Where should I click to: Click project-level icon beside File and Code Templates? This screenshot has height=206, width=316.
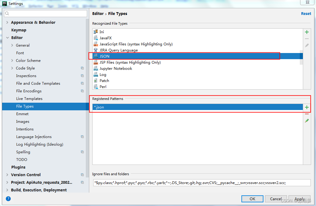coord(82,83)
